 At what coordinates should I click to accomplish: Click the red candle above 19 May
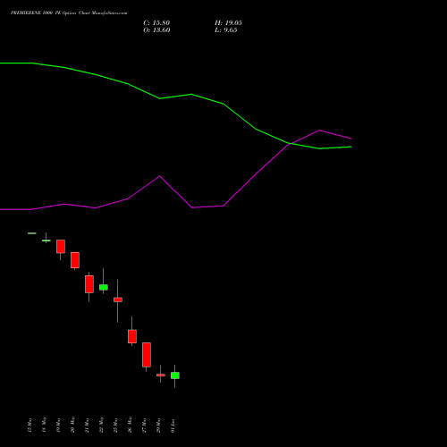coord(61,247)
